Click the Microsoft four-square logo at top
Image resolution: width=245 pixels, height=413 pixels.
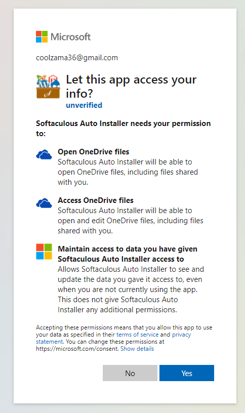point(42,36)
